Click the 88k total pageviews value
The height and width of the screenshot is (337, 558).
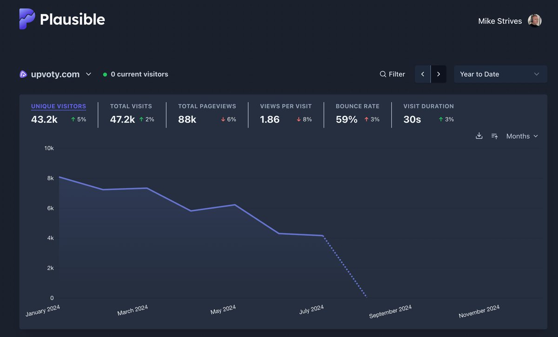point(187,119)
